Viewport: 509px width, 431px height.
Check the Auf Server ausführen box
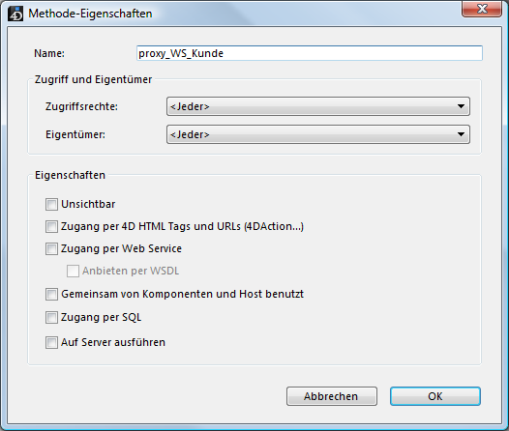coord(51,342)
